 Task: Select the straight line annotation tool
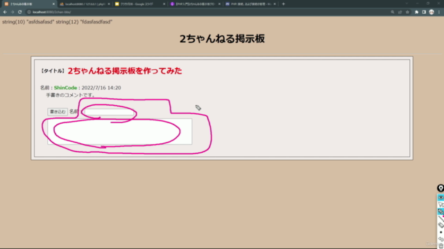pyautogui.click(x=441, y=219)
